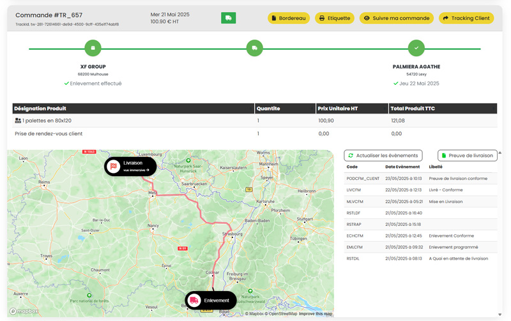
Task: Click the XF GROUP sender name
Action: point(93,67)
